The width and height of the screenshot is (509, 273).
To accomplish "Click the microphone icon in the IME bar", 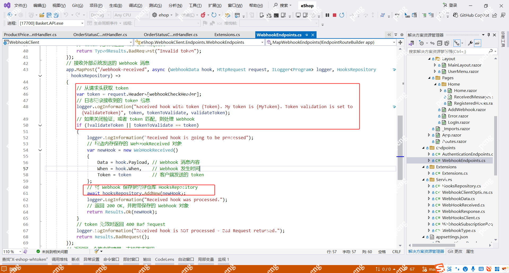I will point(473,269).
